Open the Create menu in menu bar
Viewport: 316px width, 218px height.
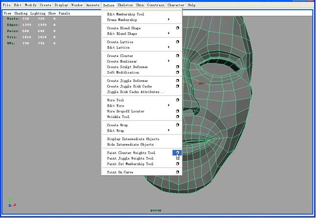pos(45,5)
